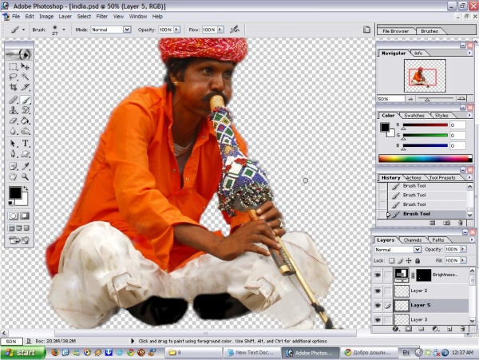Click the Windows Start button
479x360 pixels.
coord(23,353)
